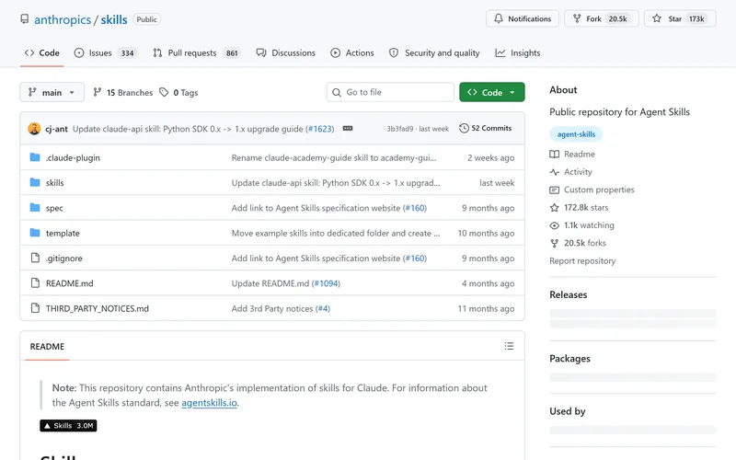Click the 173k star count badge

click(x=696, y=18)
